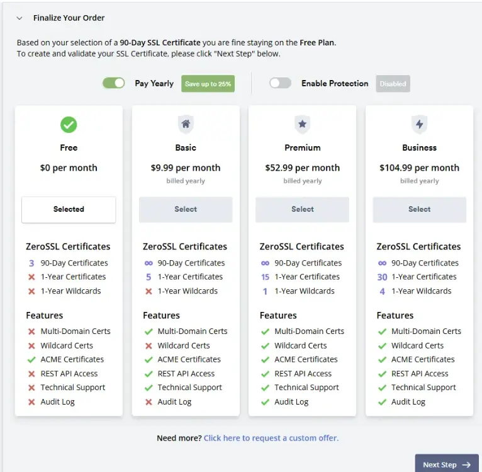This screenshot has width=482, height=472.
Task: Click red X beside Basic 1-Year Wildcards
Action: click(x=149, y=291)
